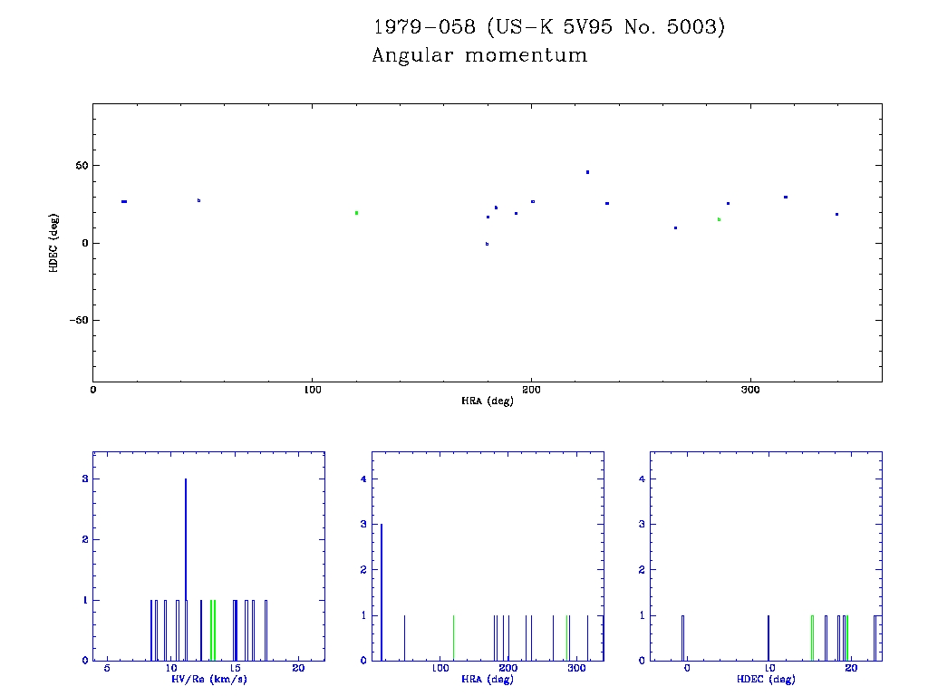
Task: Select the "Angular momentum" subtitle text
Action: pyautogui.click(x=479, y=55)
